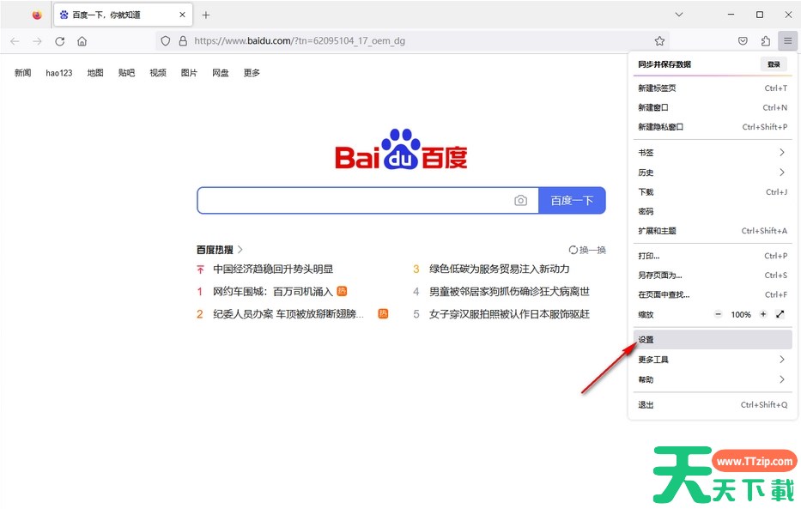The width and height of the screenshot is (801, 509).
Task: Open a new tab with plus icon
Action: [206, 15]
